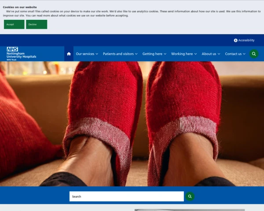Expand the About us menu

[x=211, y=54]
